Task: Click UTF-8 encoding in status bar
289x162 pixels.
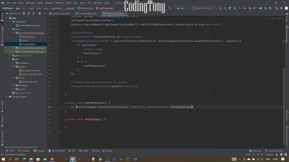Action: coord(260,154)
